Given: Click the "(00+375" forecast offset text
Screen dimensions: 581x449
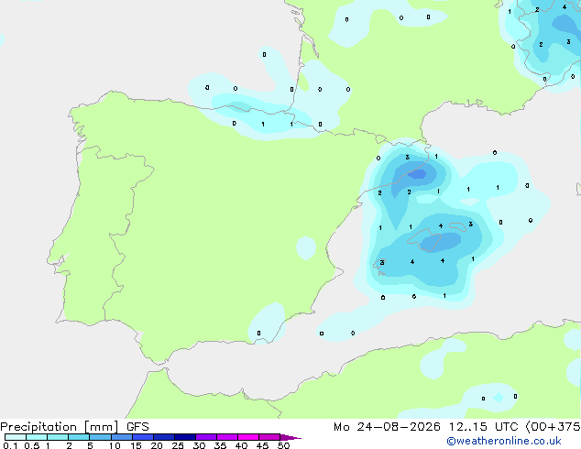Looking at the screenshot, I should (x=554, y=427).
